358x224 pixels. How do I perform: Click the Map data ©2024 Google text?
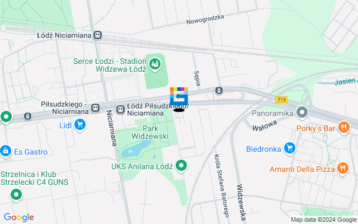(323, 220)
